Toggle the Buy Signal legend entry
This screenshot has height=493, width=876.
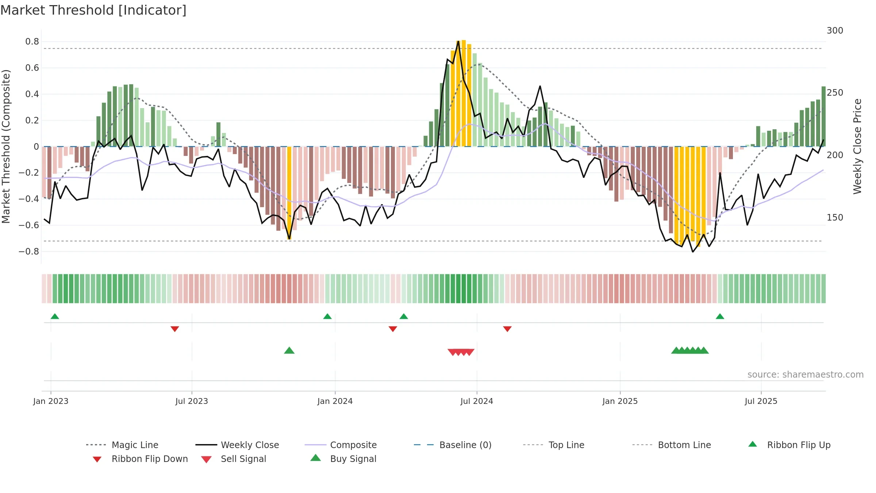(x=343, y=459)
